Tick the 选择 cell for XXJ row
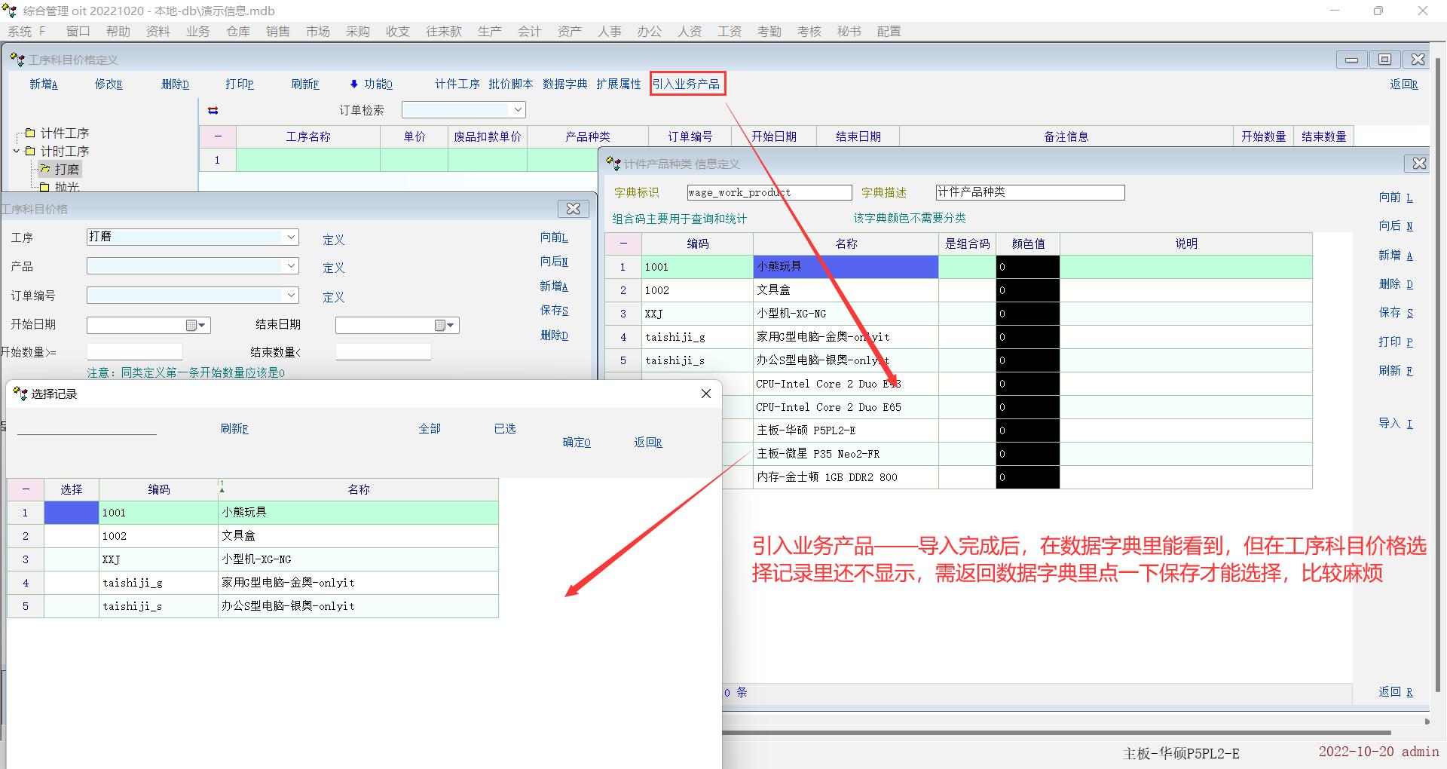Image resolution: width=1447 pixels, height=769 pixels. (x=72, y=559)
